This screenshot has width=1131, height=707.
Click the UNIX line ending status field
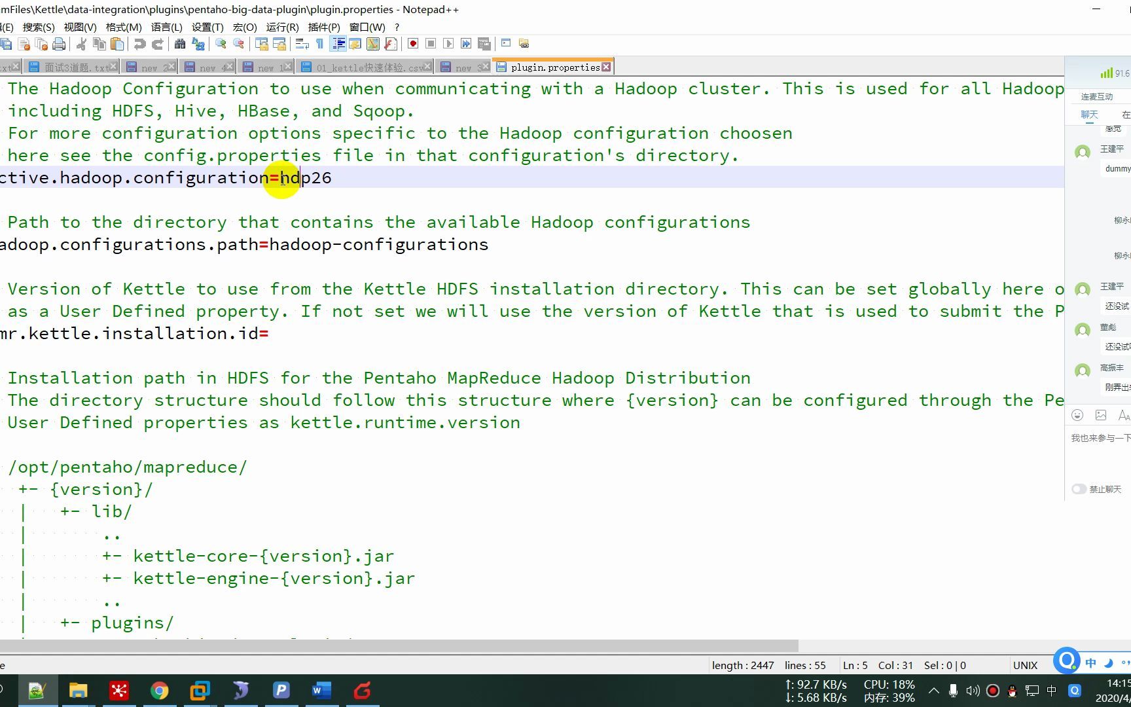coord(1025,665)
